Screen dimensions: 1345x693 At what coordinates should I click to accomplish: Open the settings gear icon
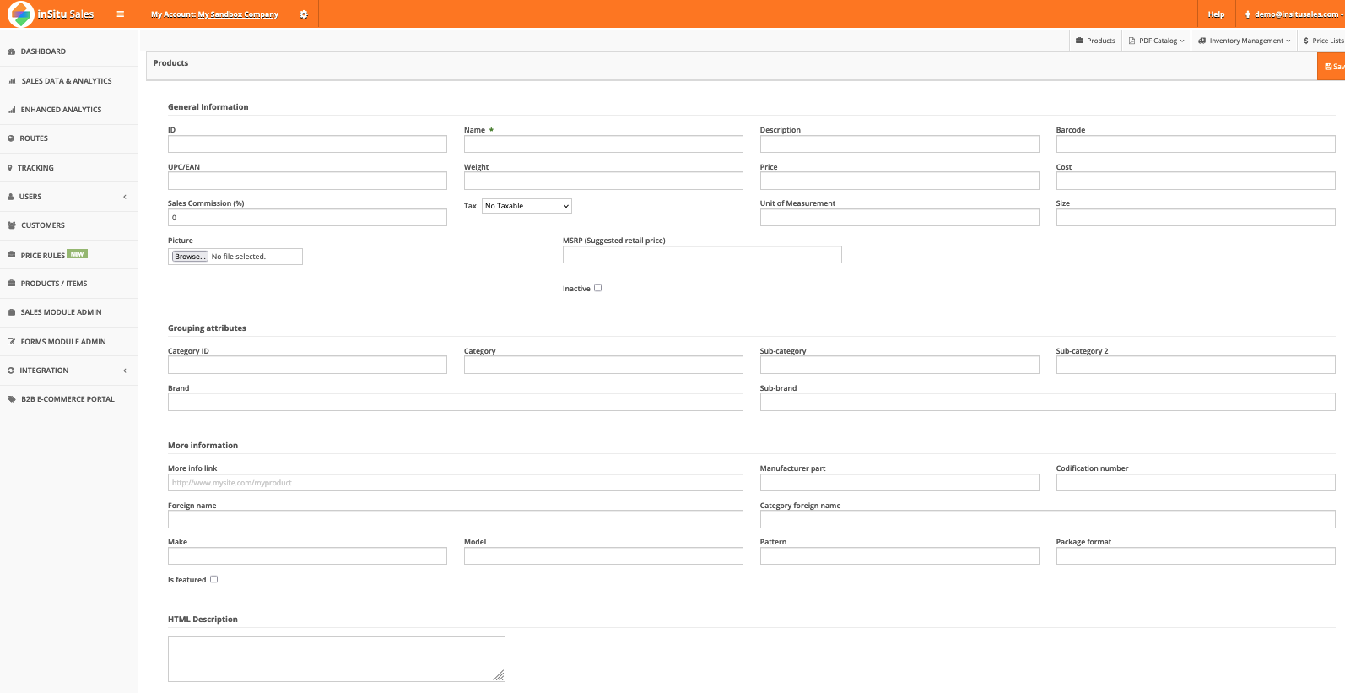coord(304,14)
